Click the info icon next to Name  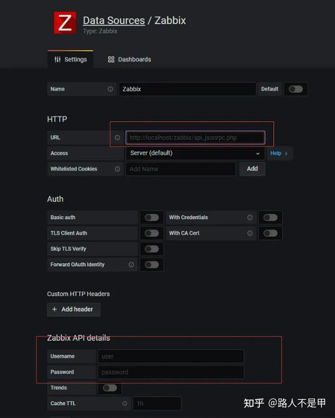click(x=110, y=89)
